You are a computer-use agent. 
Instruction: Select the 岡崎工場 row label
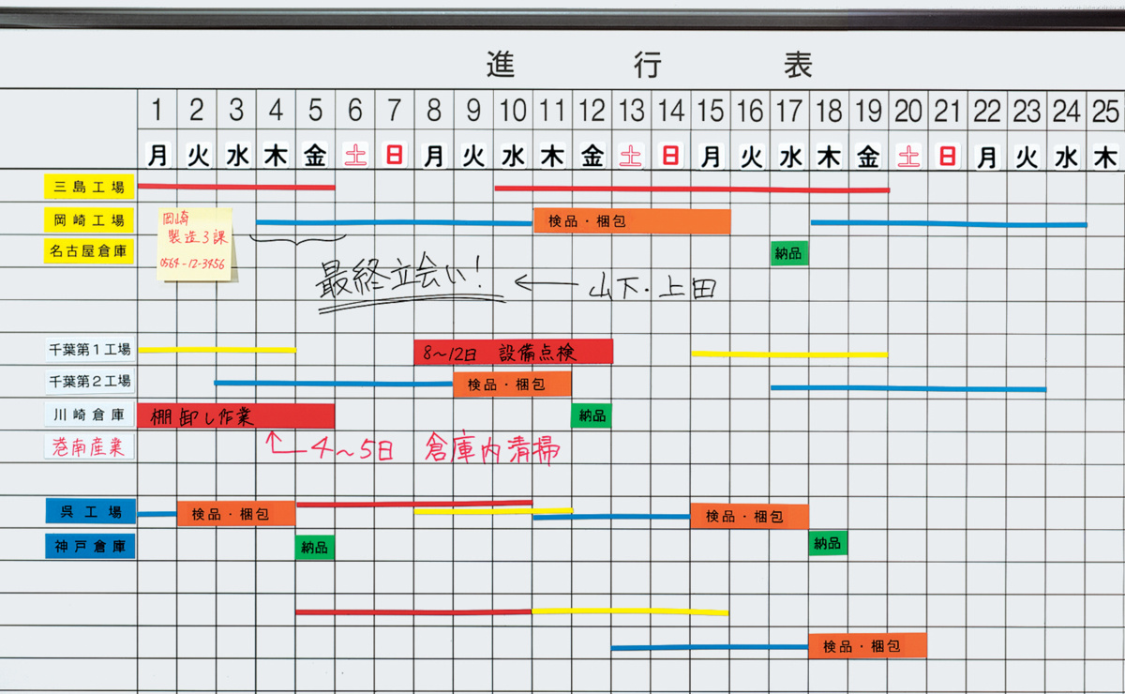click(89, 220)
